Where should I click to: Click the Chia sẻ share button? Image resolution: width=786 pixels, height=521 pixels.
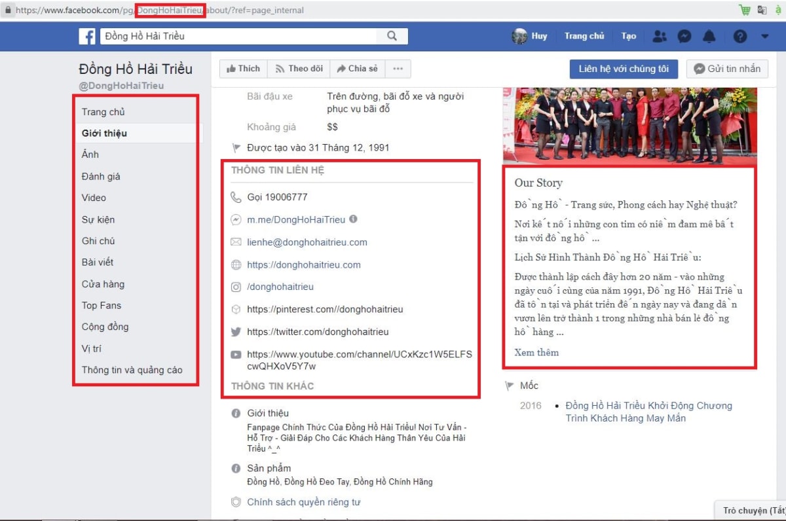(357, 69)
